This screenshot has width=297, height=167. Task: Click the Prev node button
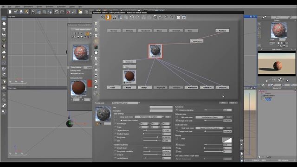224,103
